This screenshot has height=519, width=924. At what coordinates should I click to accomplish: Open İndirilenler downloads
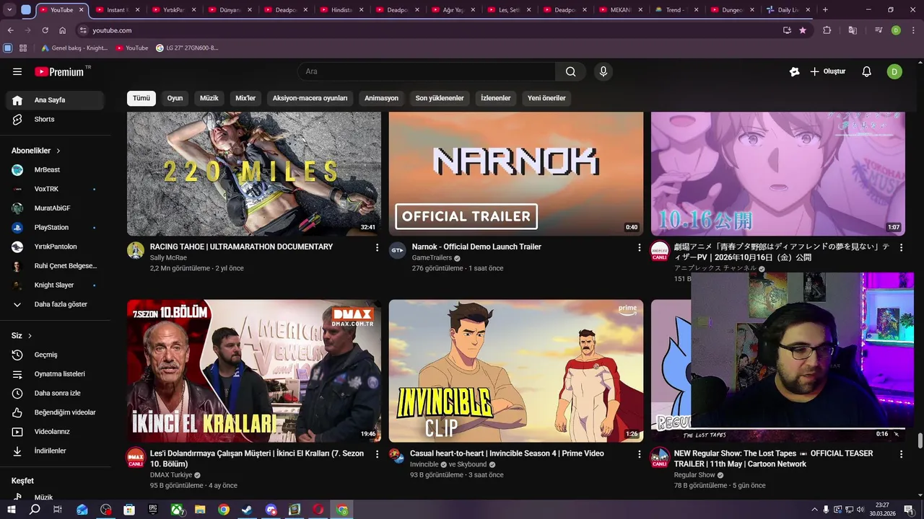point(55,451)
